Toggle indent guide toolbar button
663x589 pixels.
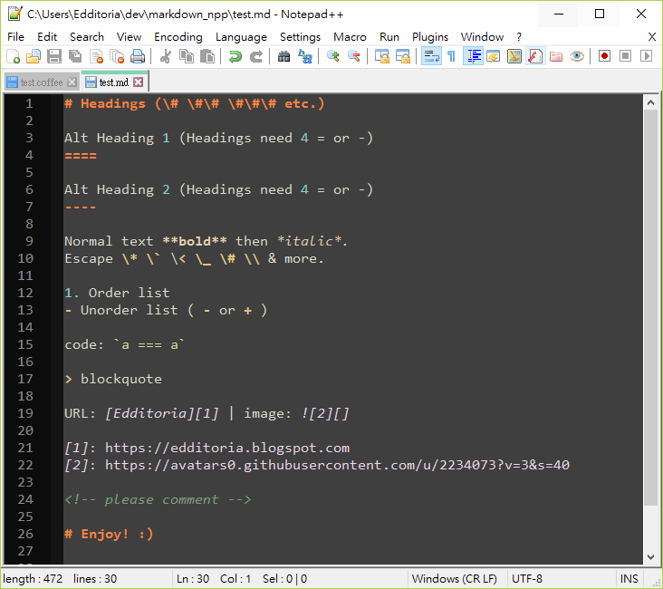[x=473, y=56]
